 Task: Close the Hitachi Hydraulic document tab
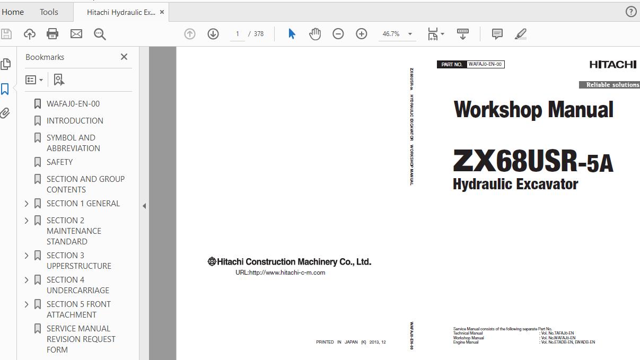(x=162, y=12)
